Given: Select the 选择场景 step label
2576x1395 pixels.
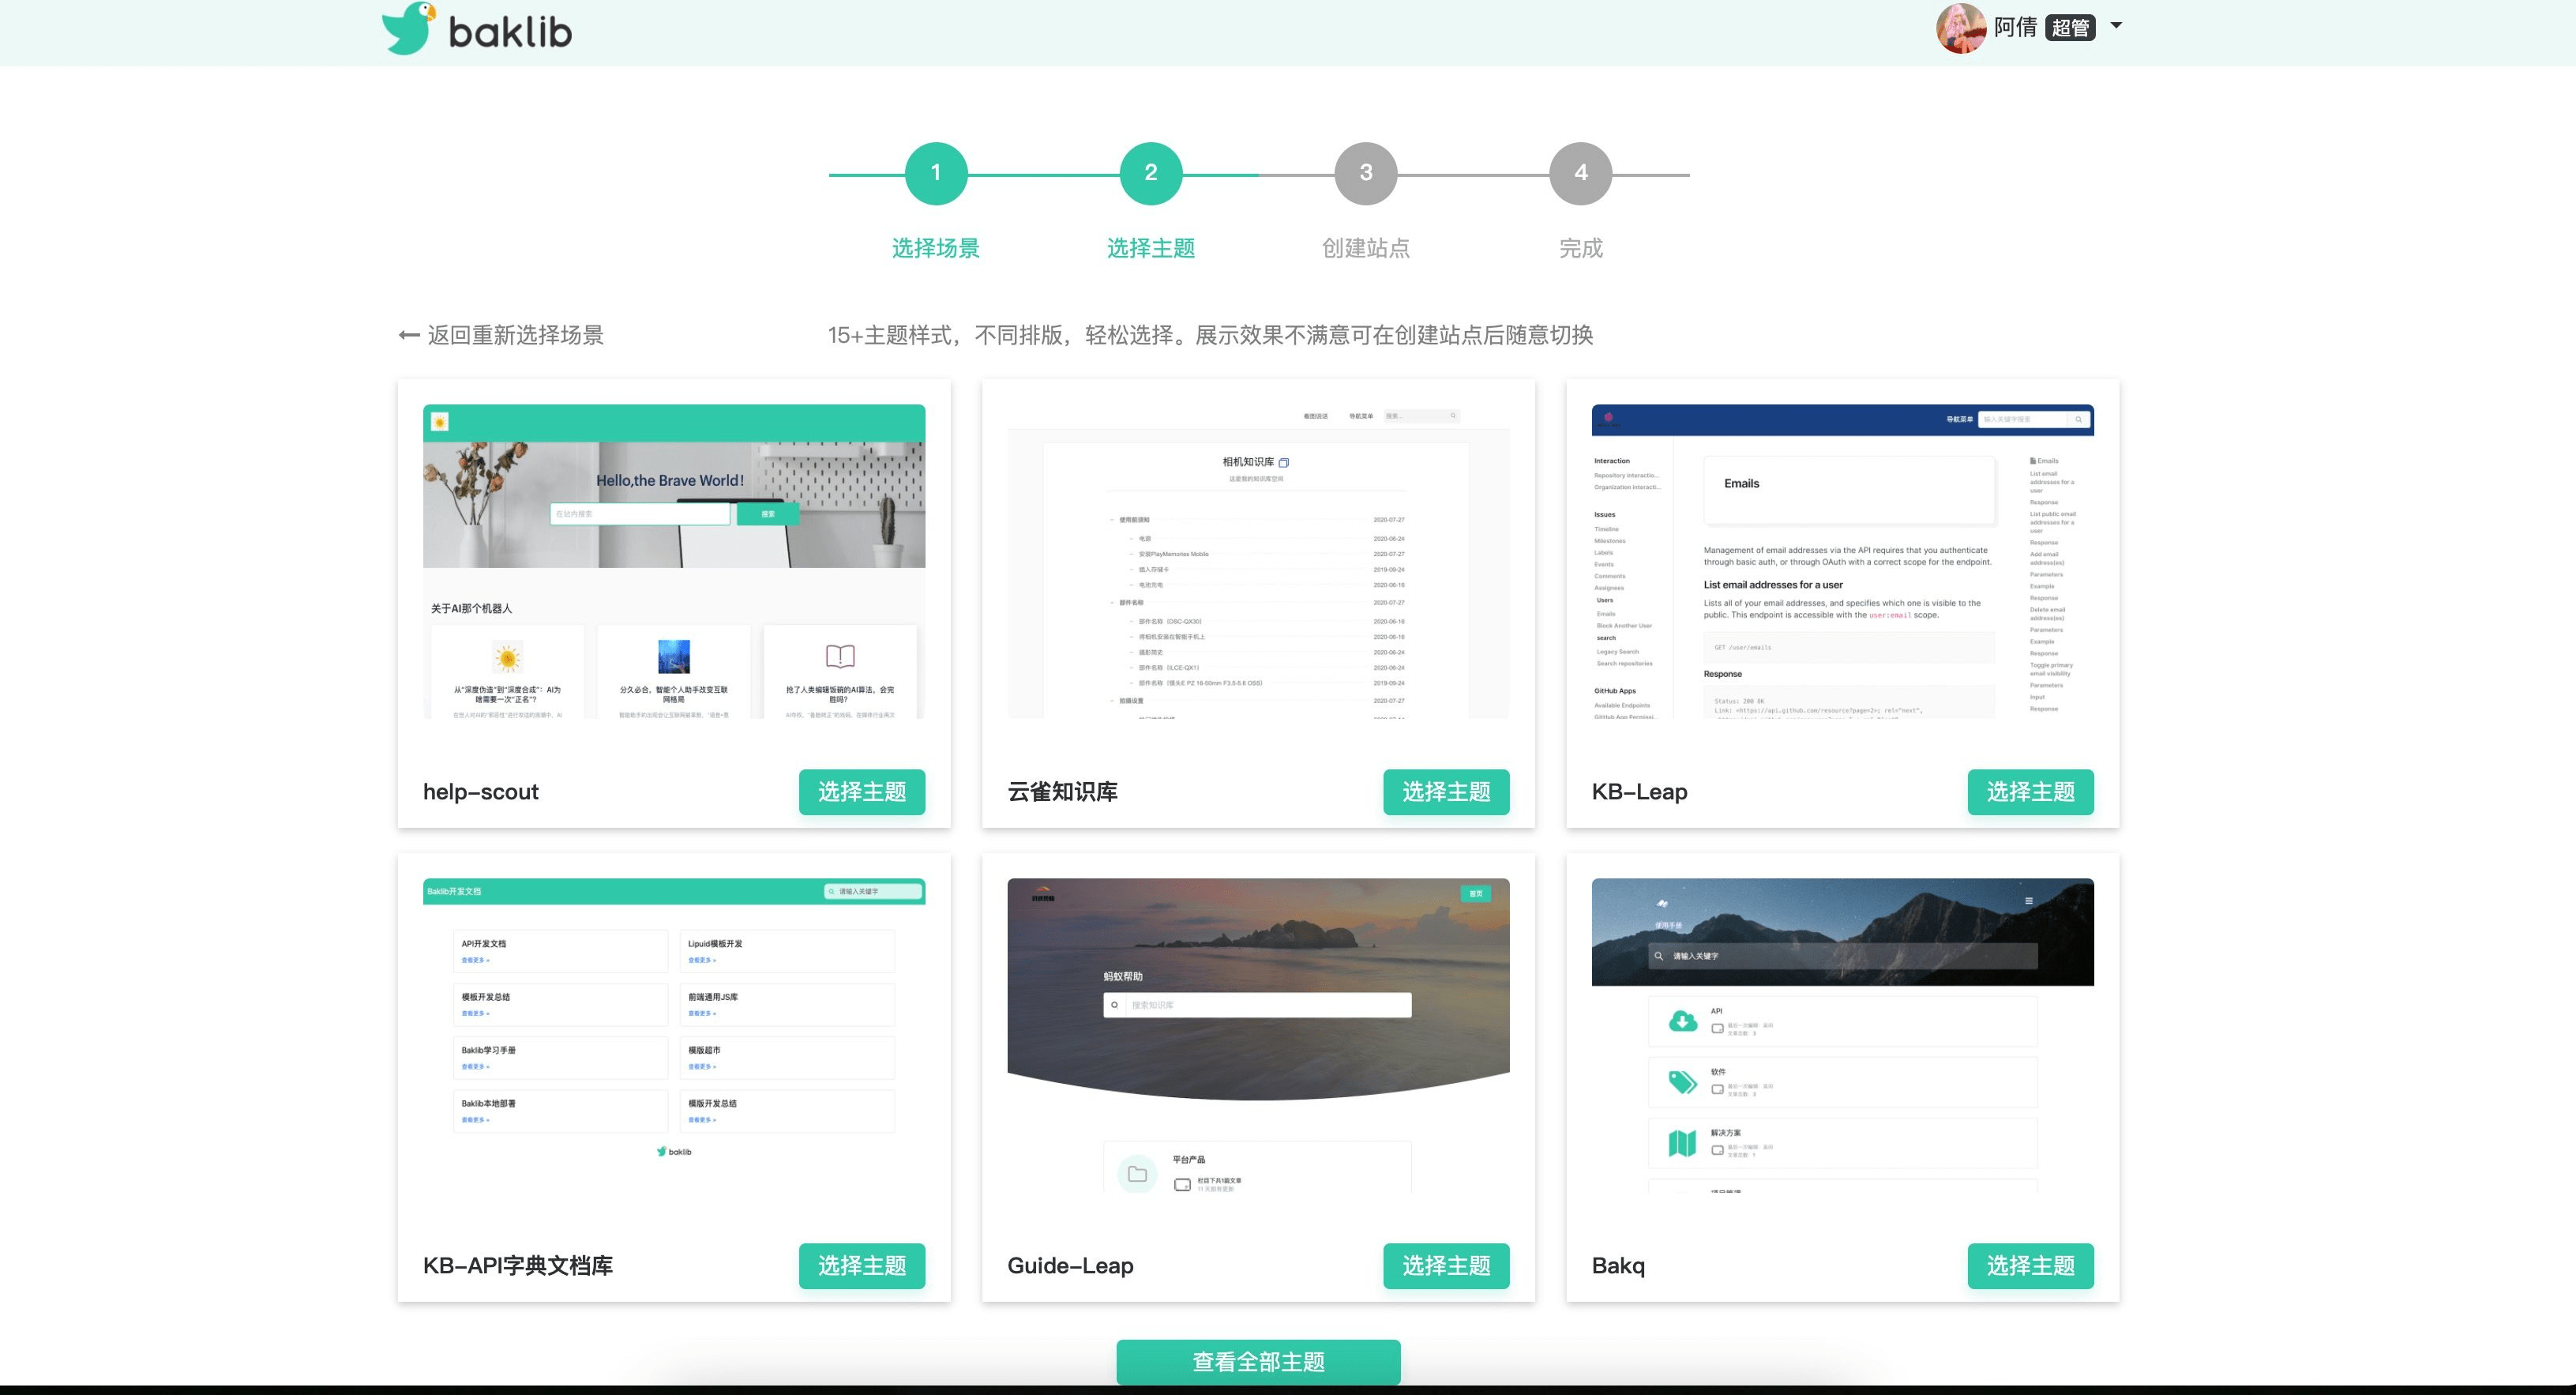Looking at the screenshot, I should tap(936, 248).
